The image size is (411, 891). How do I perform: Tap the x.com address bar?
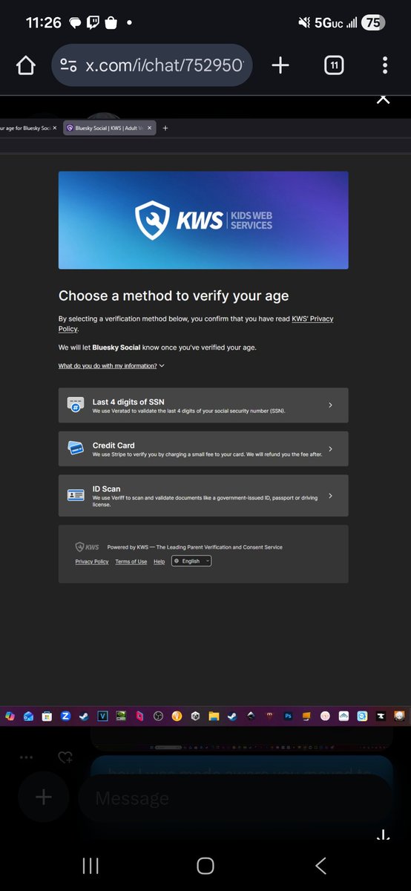pyautogui.click(x=153, y=66)
